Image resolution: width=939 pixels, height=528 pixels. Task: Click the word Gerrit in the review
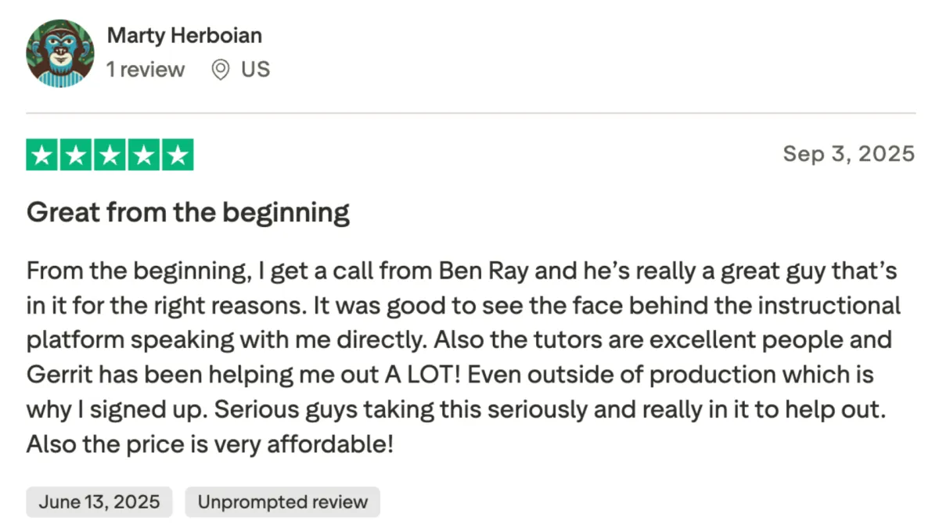tap(58, 375)
